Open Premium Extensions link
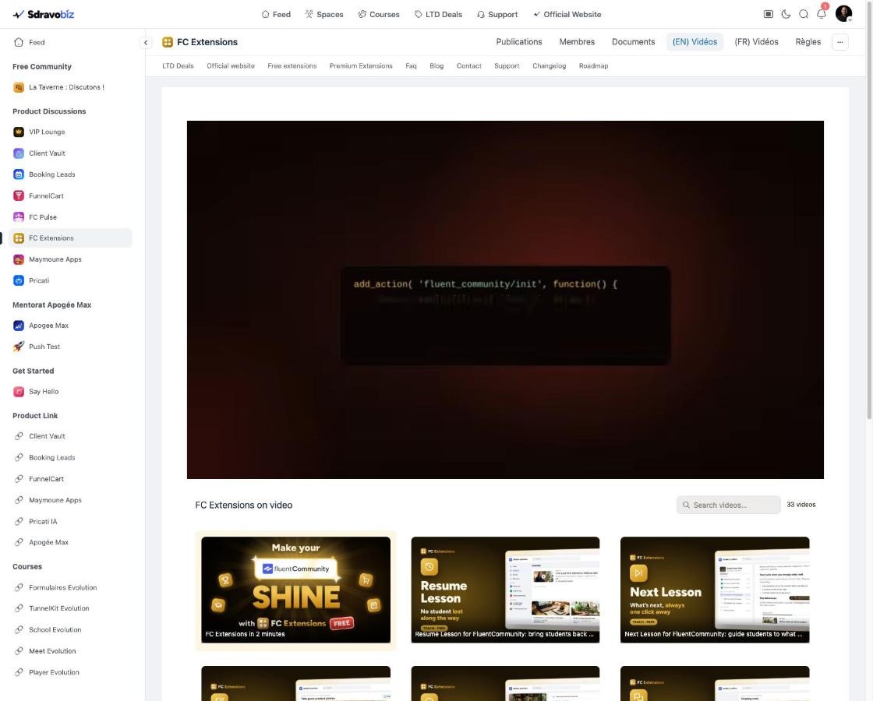The width and height of the screenshot is (873, 701). 361,65
